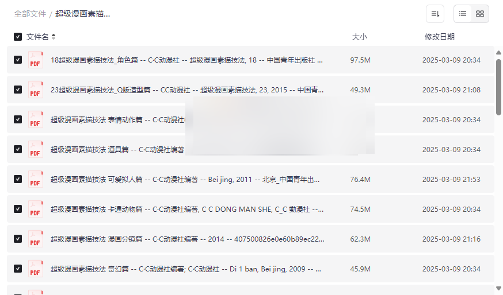The width and height of the screenshot is (503, 295).
Task: Click PDF icon of 可爱拟人篇 file
Action: tap(35, 179)
